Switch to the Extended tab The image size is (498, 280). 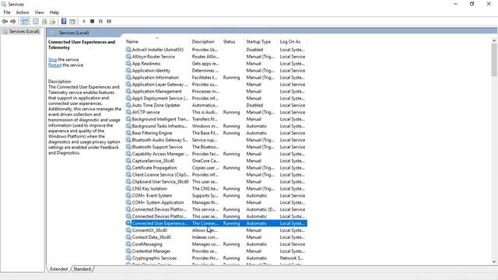point(59,269)
